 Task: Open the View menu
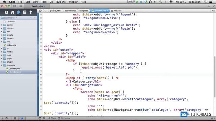tap(35, 2)
